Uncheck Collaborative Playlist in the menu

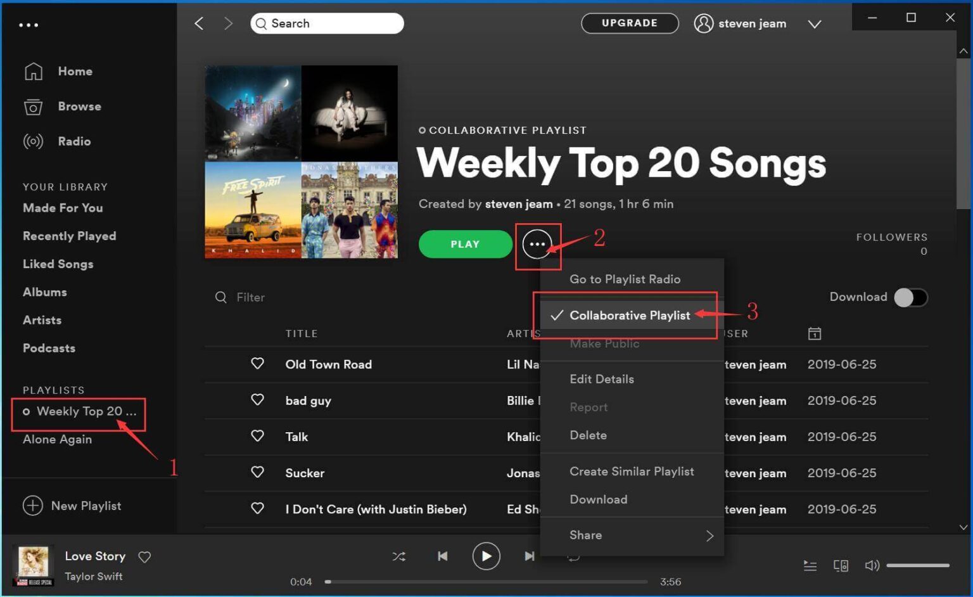(629, 316)
